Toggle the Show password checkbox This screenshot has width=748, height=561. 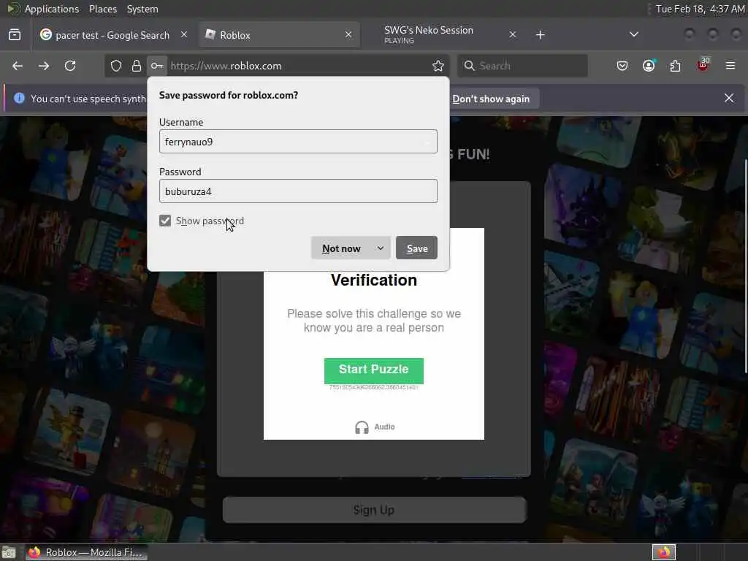click(165, 221)
